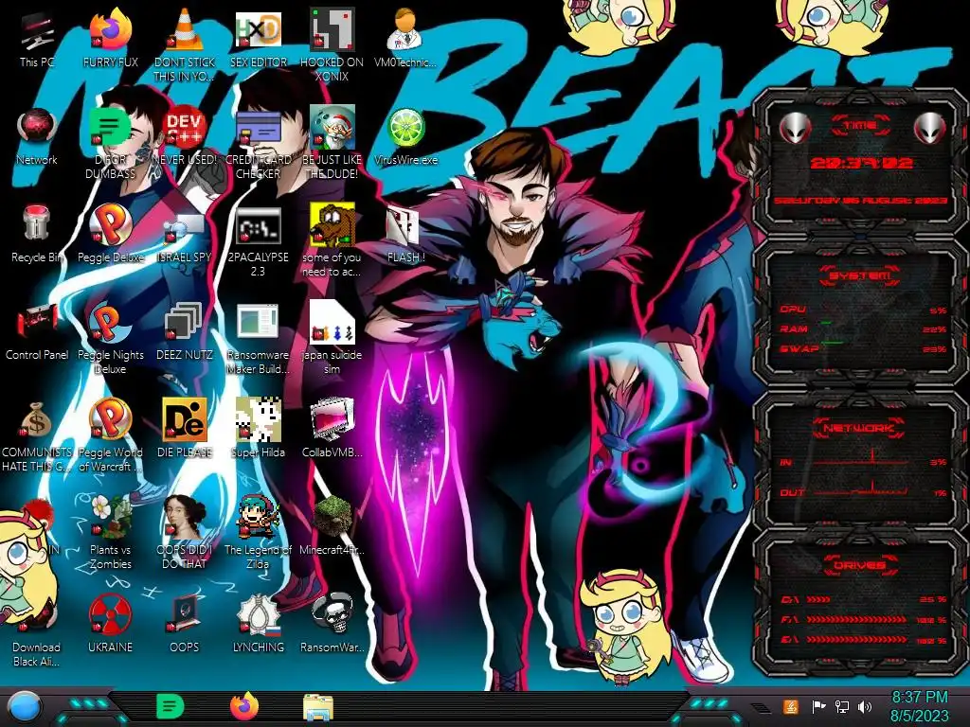970x727 pixels.
Task: Select the FLASH ! desktop icon
Action: click(404, 225)
